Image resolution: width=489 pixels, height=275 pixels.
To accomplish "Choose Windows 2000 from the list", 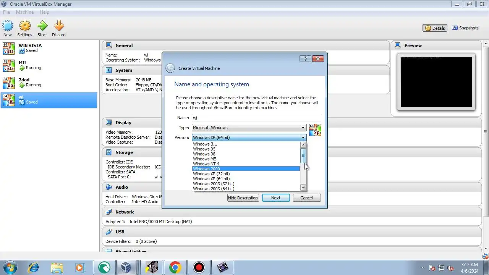I will (x=246, y=169).
